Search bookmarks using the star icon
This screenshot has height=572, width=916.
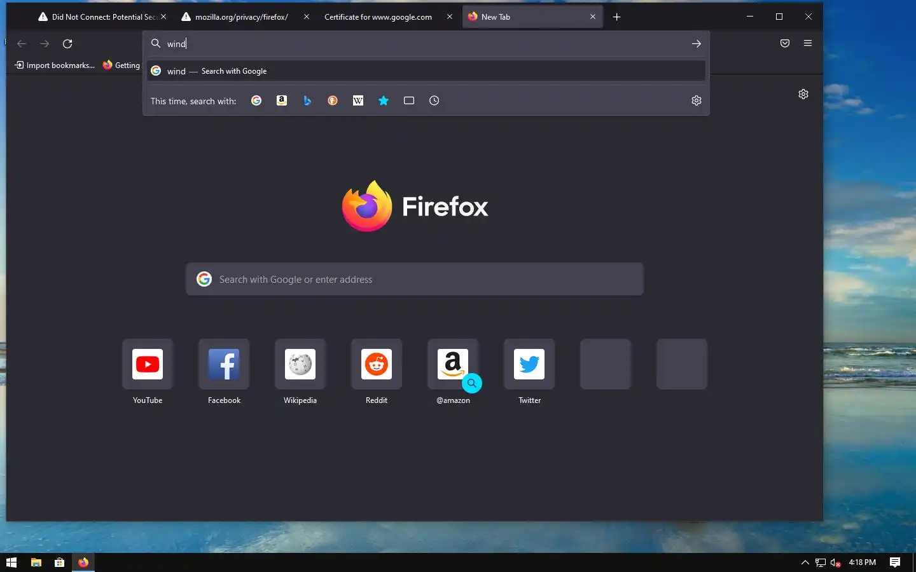[x=384, y=100]
